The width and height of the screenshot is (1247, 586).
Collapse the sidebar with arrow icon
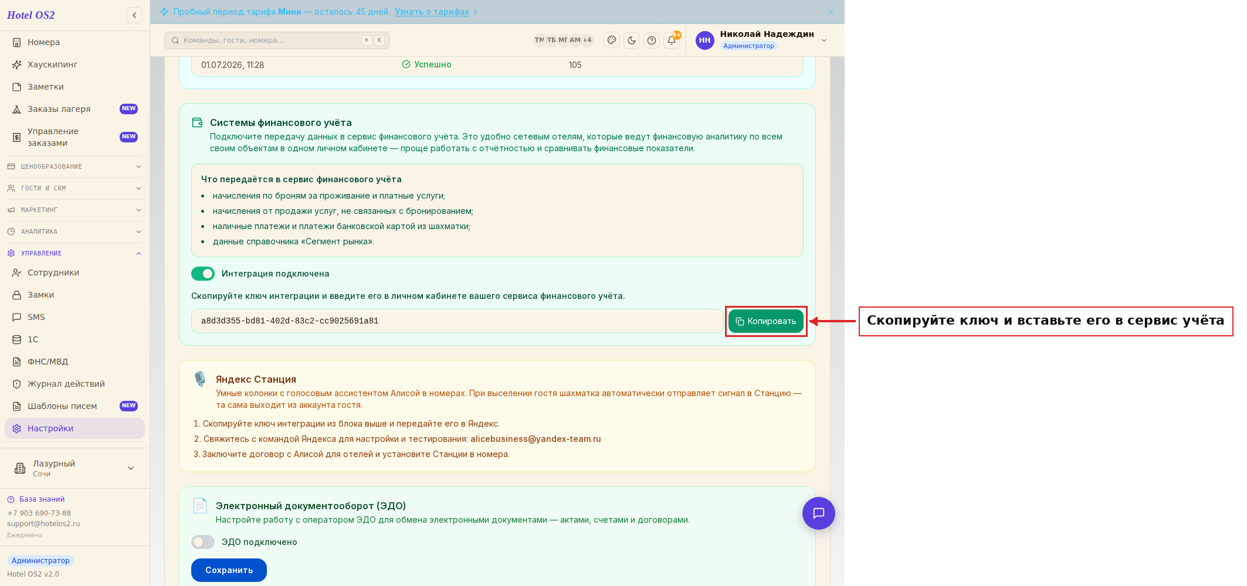tap(134, 15)
